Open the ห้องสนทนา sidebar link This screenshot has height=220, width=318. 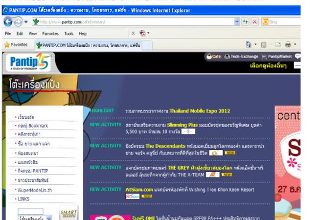pyautogui.click(x=28, y=154)
